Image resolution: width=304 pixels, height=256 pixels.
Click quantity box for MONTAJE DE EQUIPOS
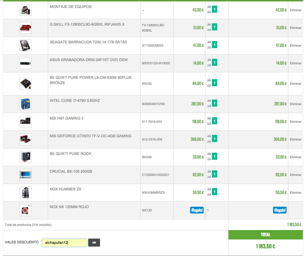tap(215, 9)
